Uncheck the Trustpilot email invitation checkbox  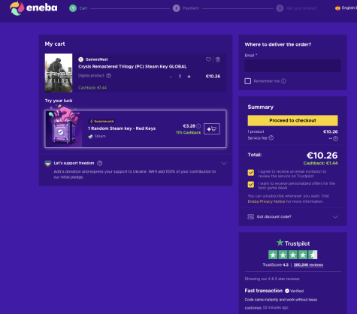251,173
